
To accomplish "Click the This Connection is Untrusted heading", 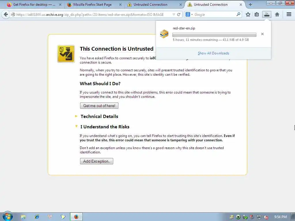I will [117, 49].
